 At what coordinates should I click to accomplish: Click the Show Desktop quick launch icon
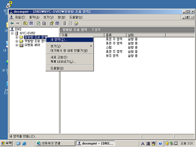19,143
